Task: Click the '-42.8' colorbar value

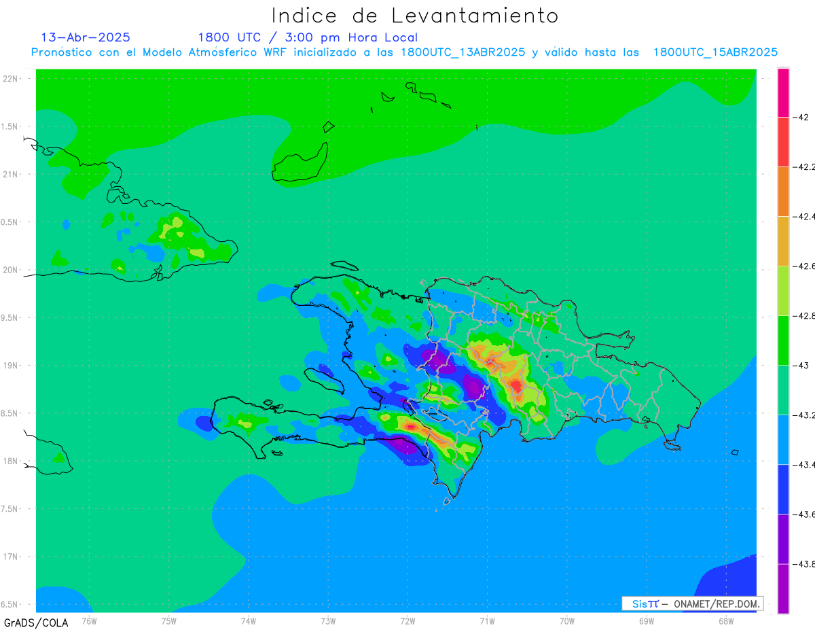Action: click(803, 316)
